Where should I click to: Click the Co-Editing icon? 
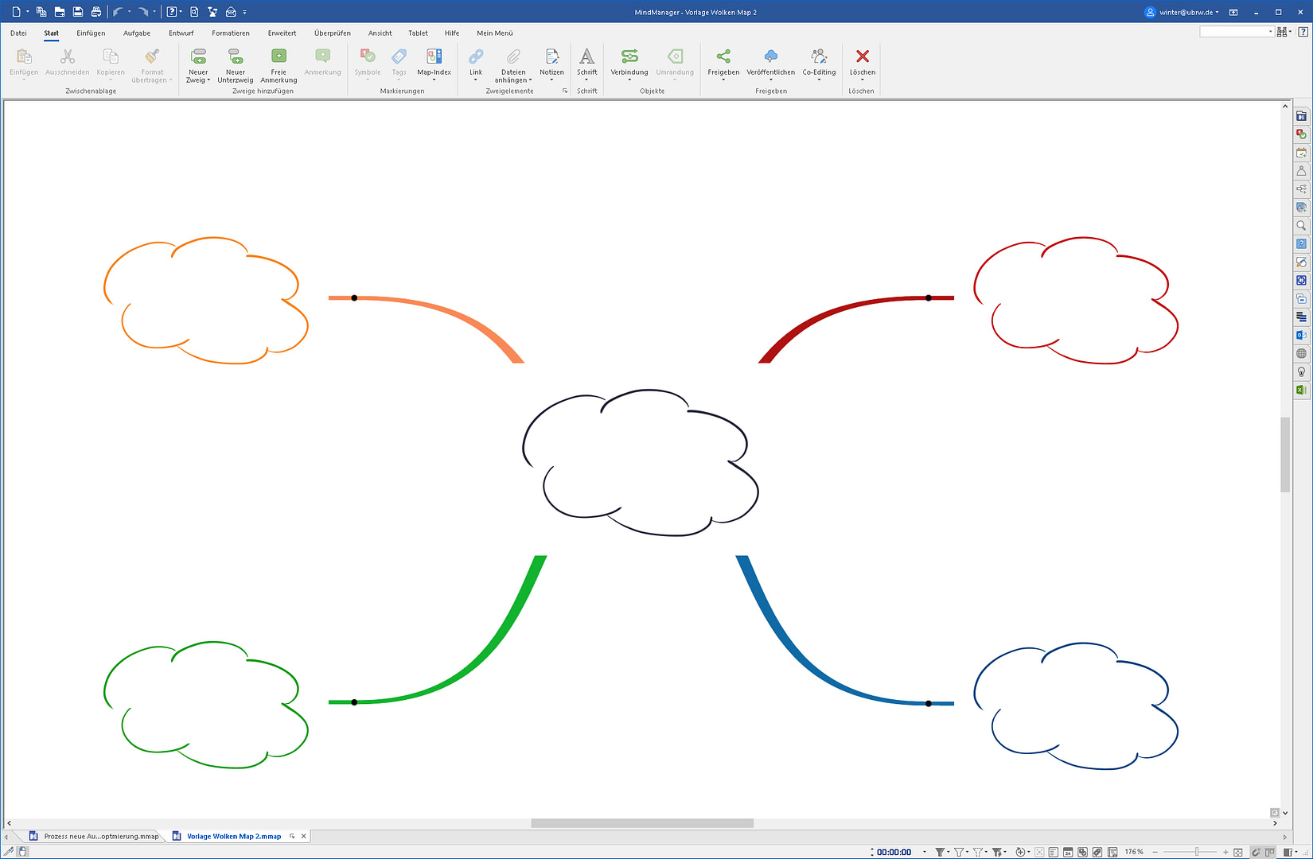click(x=819, y=56)
